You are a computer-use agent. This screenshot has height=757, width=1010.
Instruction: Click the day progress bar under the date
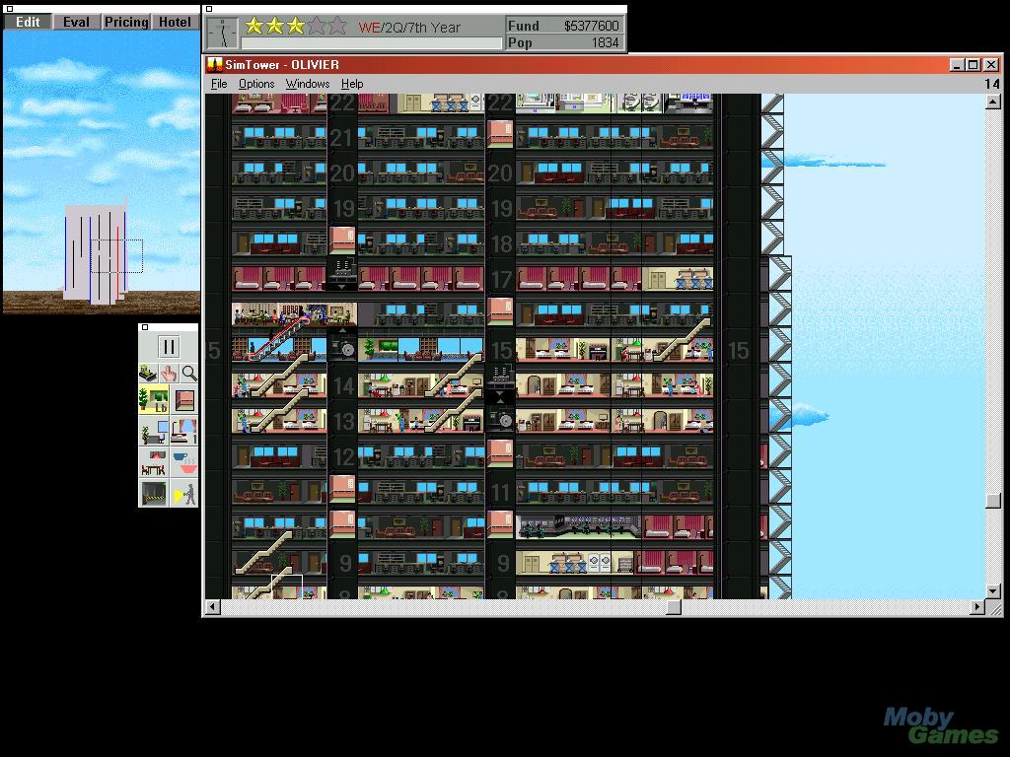(371, 43)
